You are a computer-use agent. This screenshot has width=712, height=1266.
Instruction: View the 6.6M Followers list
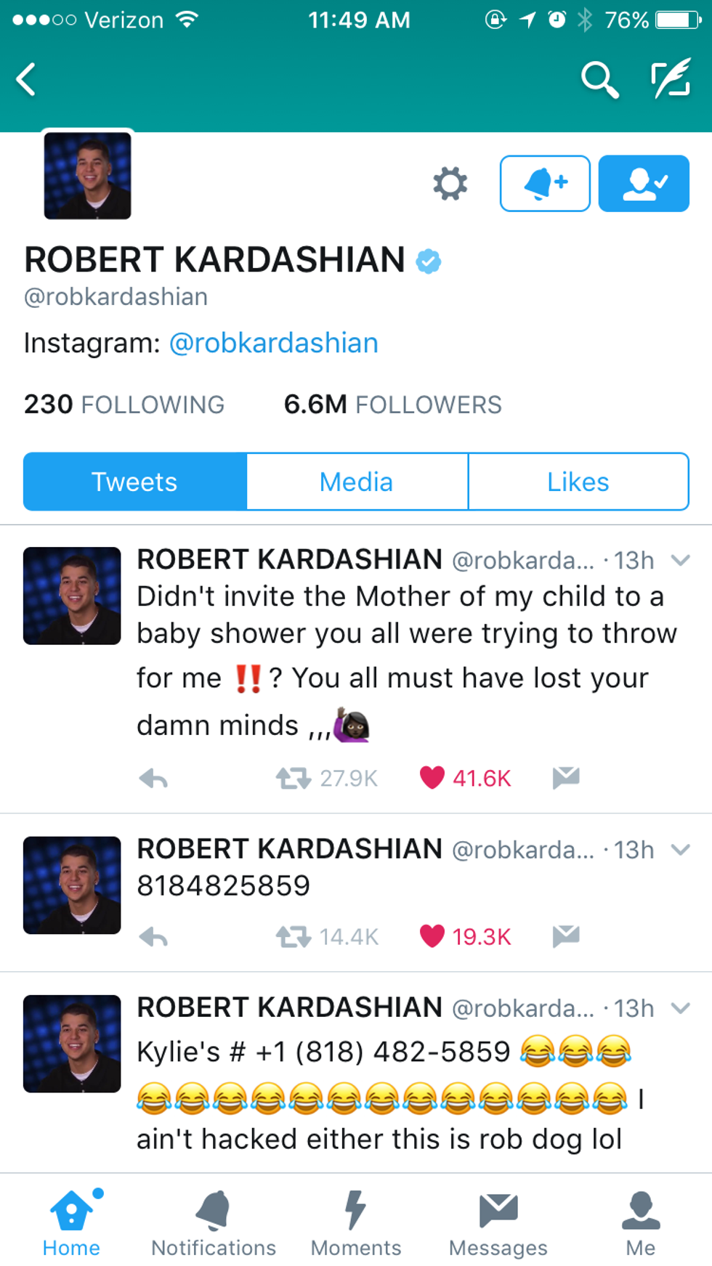coord(392,405)
